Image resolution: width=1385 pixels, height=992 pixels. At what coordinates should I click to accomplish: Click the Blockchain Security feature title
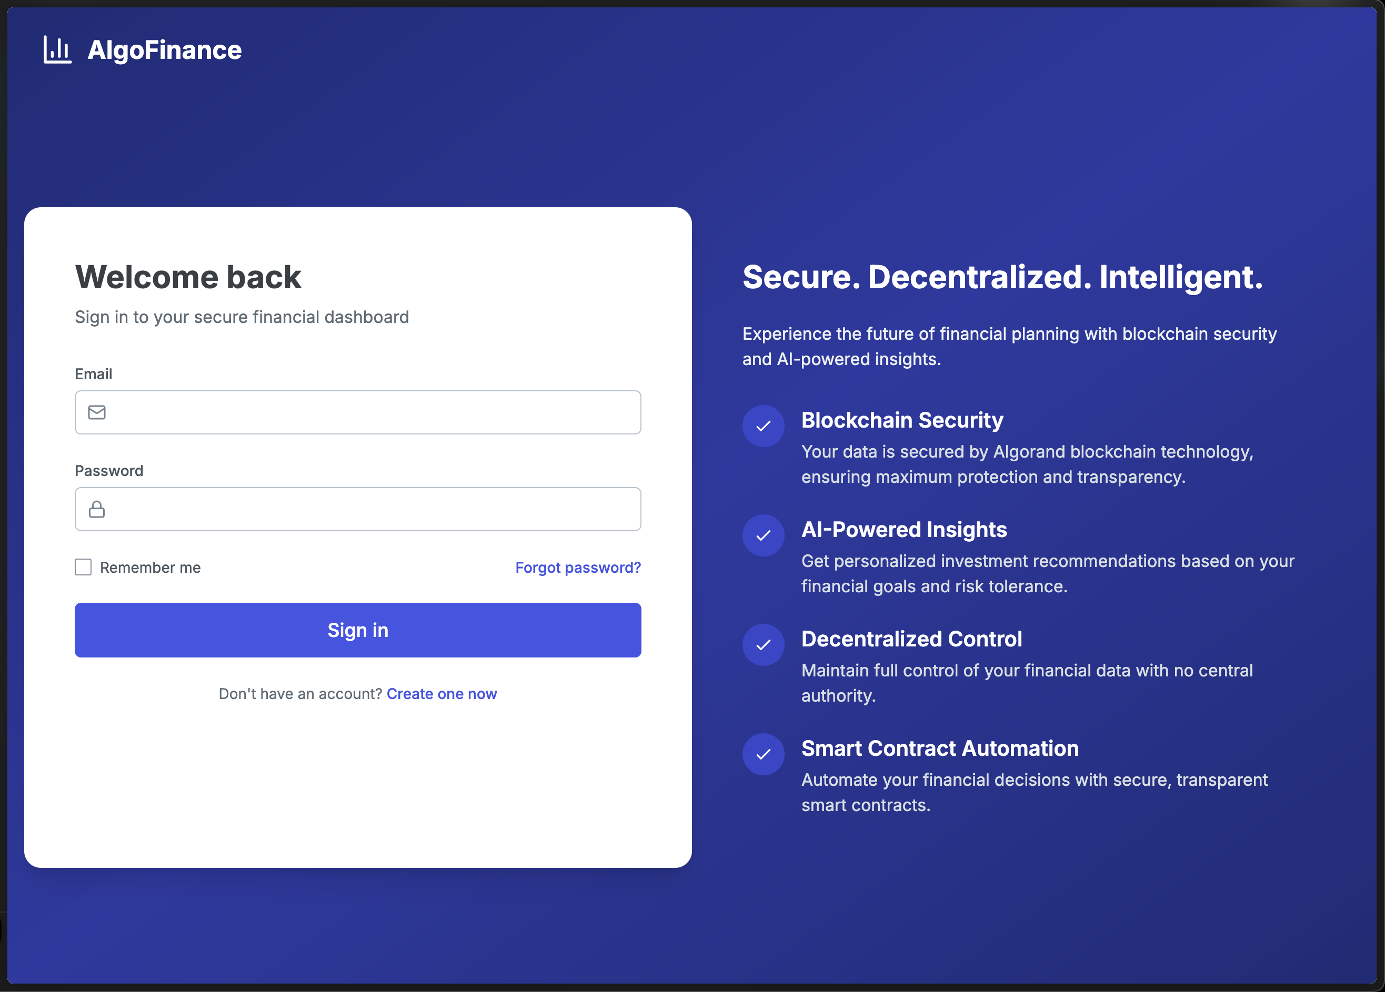(x=902, y=420)
